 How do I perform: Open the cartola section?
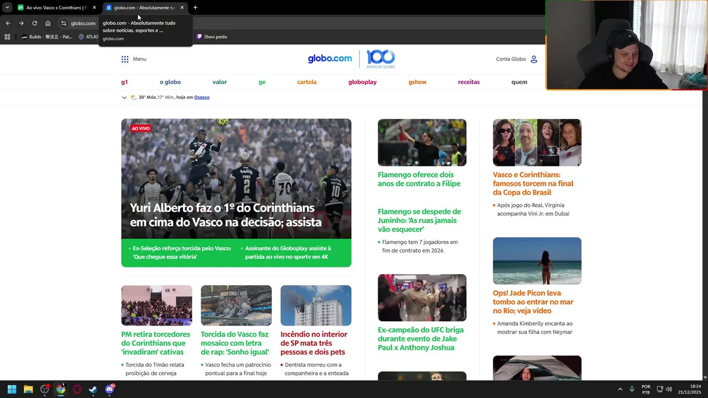[x=307, y=82]
